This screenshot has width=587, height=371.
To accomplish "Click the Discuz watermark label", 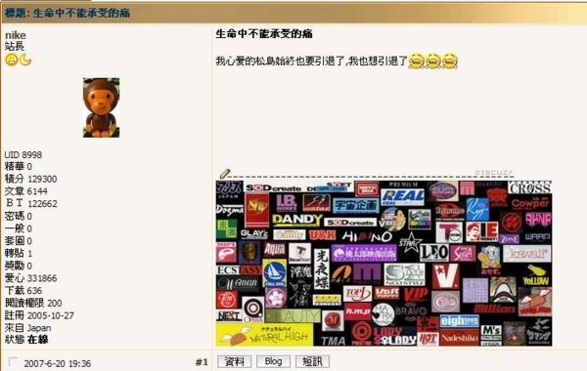I will 493,173.
